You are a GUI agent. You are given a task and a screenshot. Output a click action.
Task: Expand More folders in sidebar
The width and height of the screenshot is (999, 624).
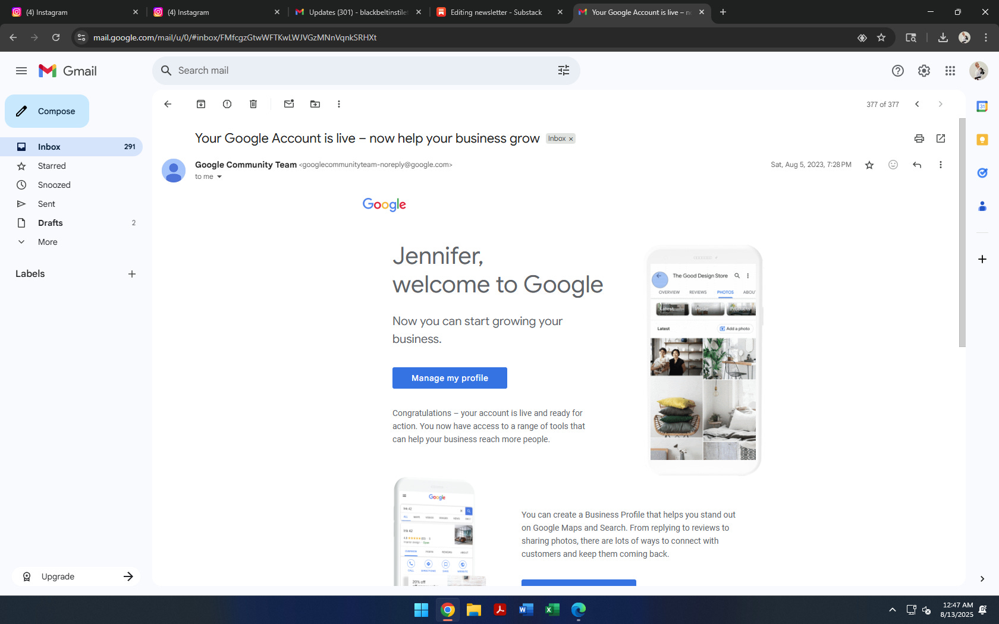(x=71, y=242)
